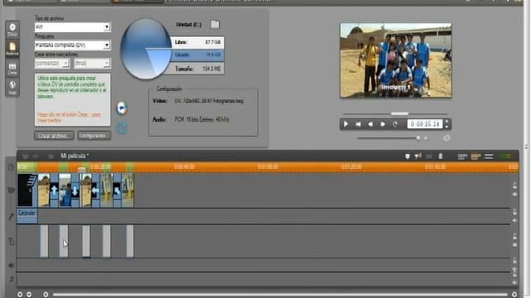The width and height of the screenshot is (531, 298).
Task: Click the timeline playhead scrubber marker
Action: click(81, 169)
